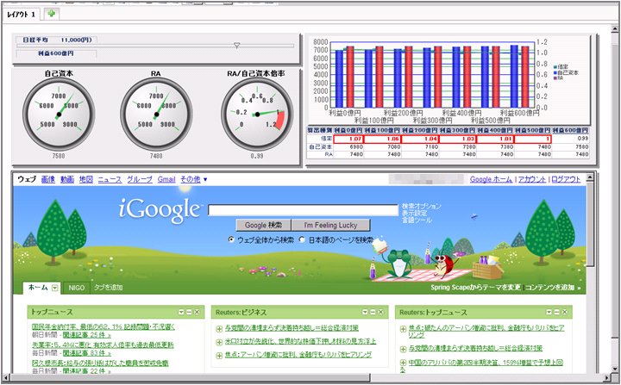Open the ニュース link

110,180
